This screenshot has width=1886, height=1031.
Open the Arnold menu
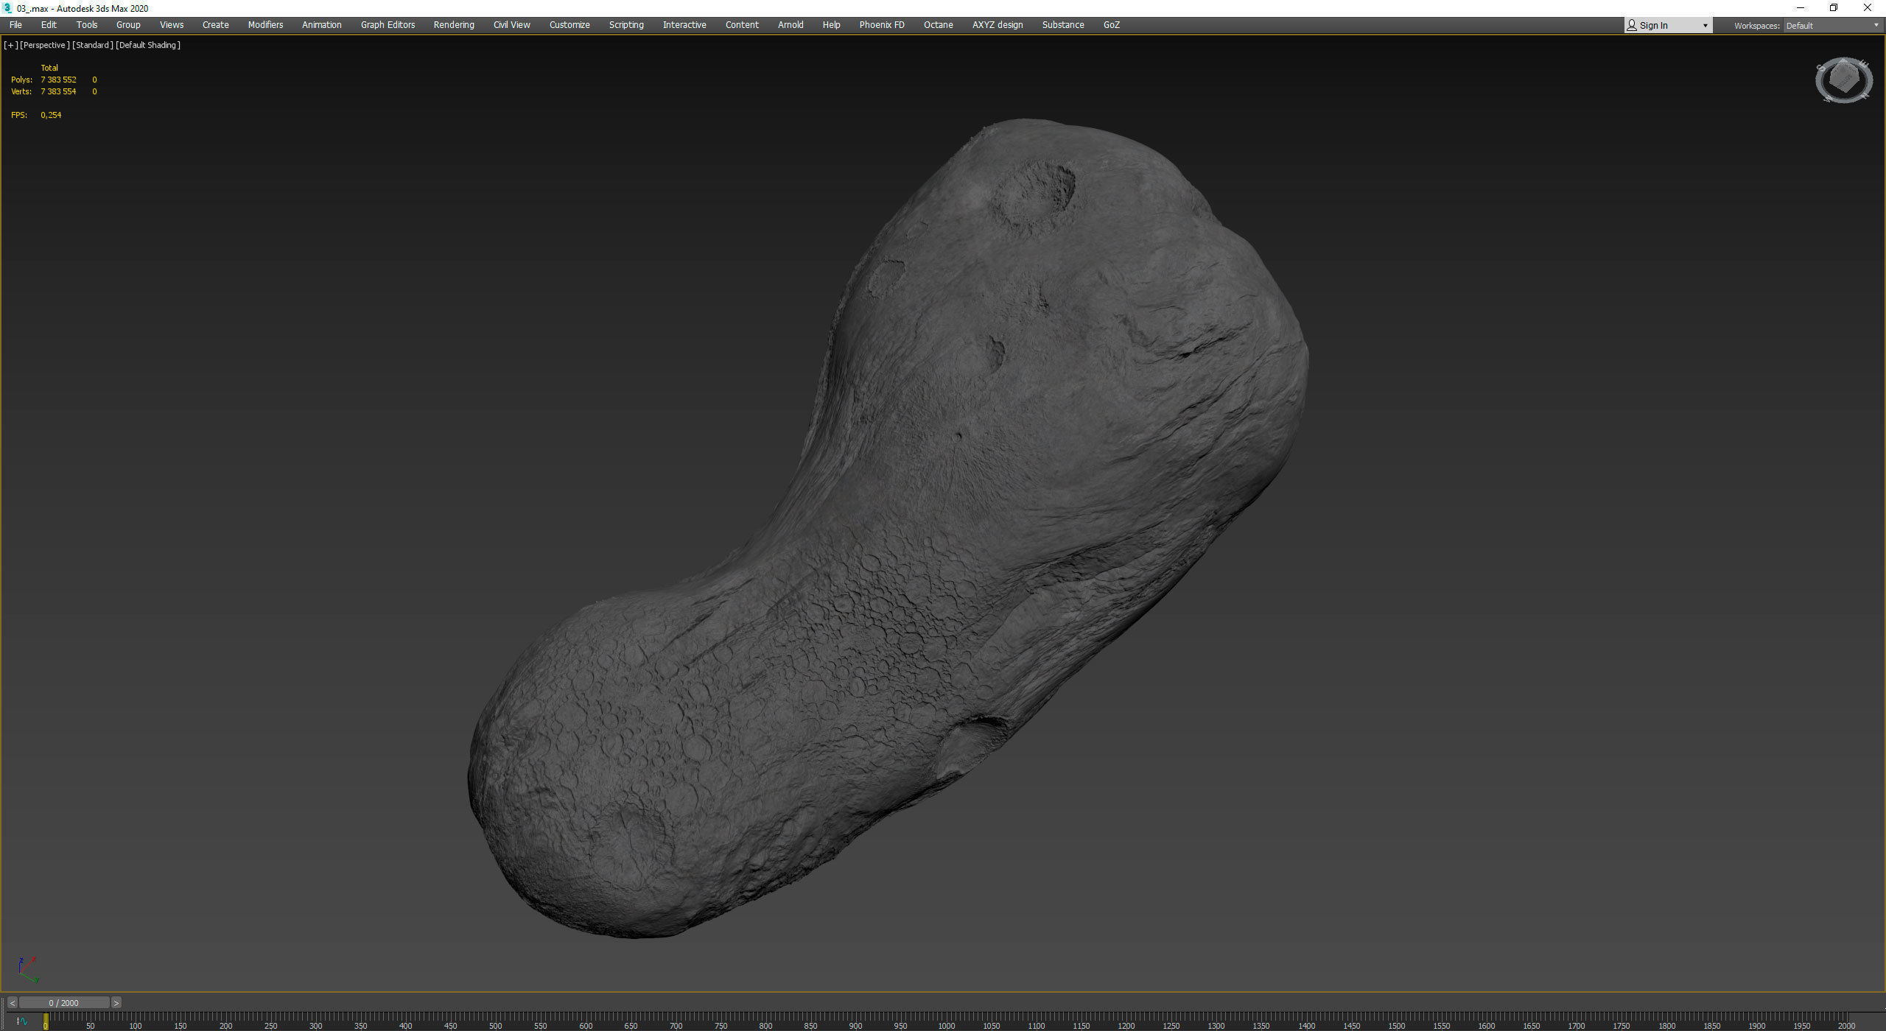(790, 25)
